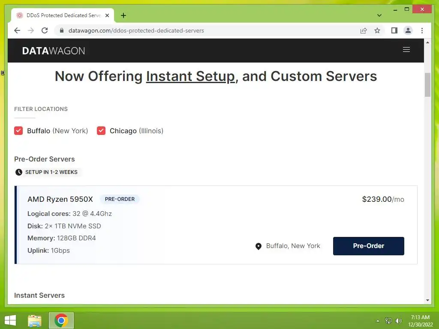
Task: Open the taskbar clock and date
Action: click(420, 321)
